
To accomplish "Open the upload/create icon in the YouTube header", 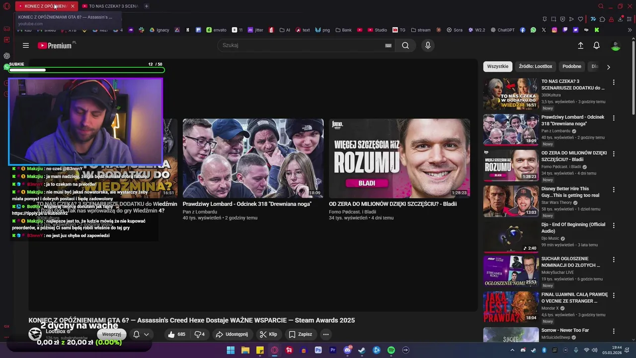I will pos(580,45).
